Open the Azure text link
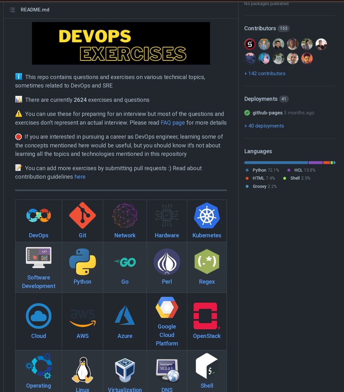This screenshot has width=344, height=392. 125,336
